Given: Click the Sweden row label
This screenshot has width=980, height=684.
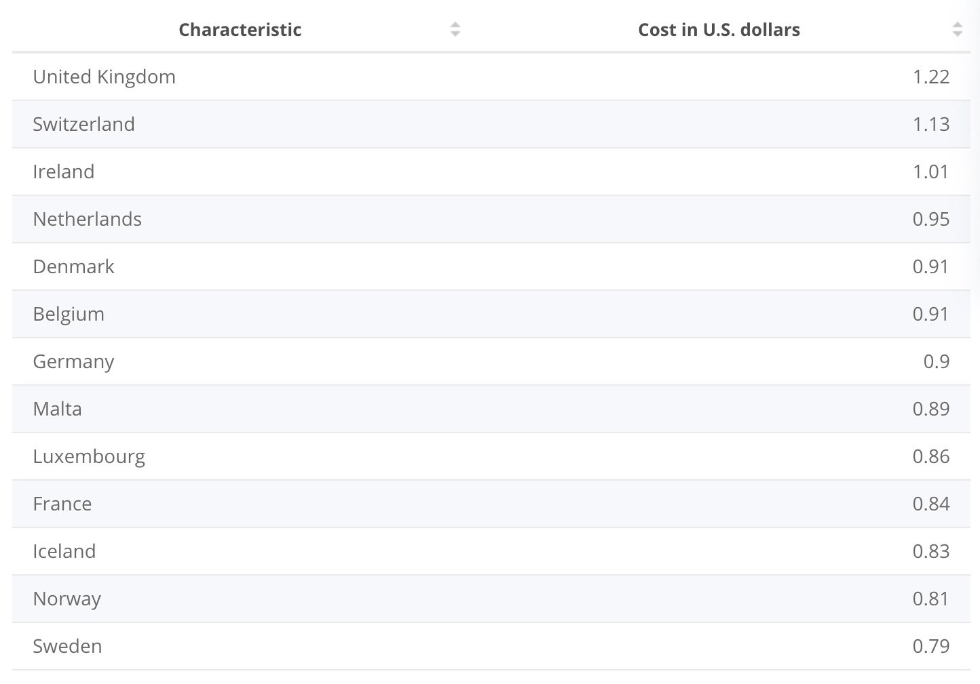Looking at the screenshot, I should (68, 646).
